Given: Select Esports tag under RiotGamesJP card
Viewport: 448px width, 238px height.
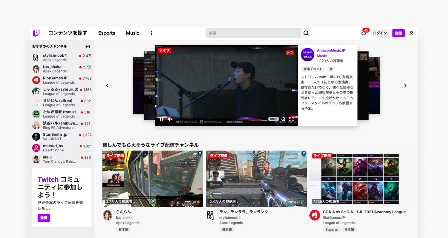Looking at the screenshot, I should [332, 229].
